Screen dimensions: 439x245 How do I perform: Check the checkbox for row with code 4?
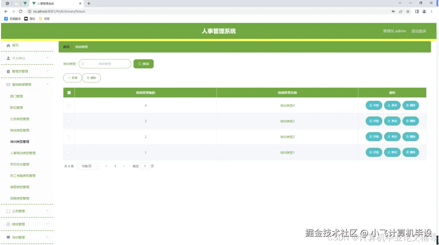[x=69, y=105]
